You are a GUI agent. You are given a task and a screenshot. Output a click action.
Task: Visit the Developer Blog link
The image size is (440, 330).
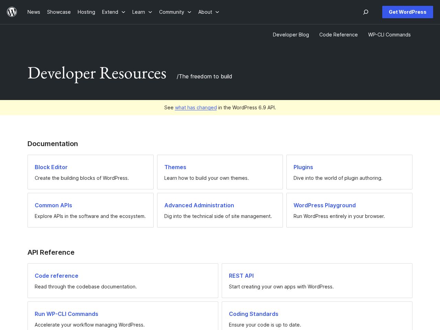click(291, 35)
